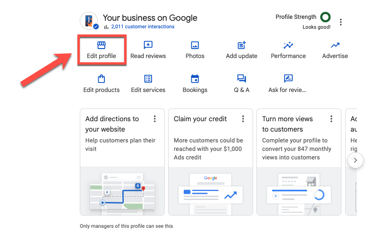Click the Add update label
This screenshot has height=241, width=382.
coord(241,56)
